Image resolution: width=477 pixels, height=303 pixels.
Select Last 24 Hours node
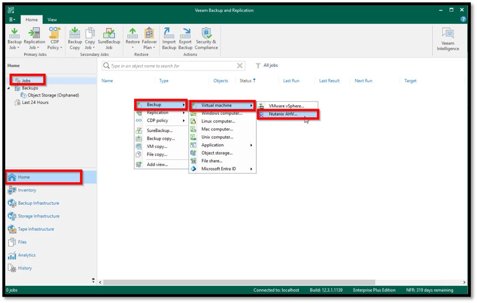(35, 102)
